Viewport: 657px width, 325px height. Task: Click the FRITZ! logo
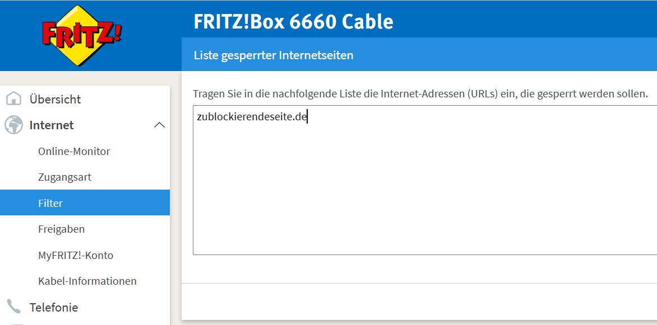[x=82, y=35]
